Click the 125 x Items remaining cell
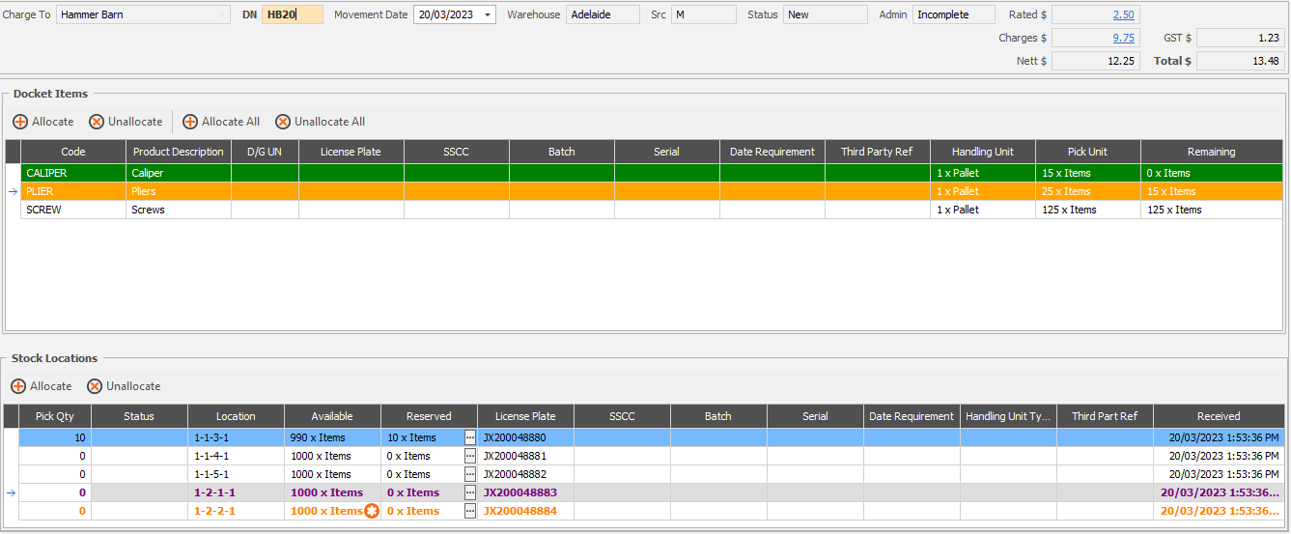The height and width of the screenshot is (534, 1291). (1212, 210)
